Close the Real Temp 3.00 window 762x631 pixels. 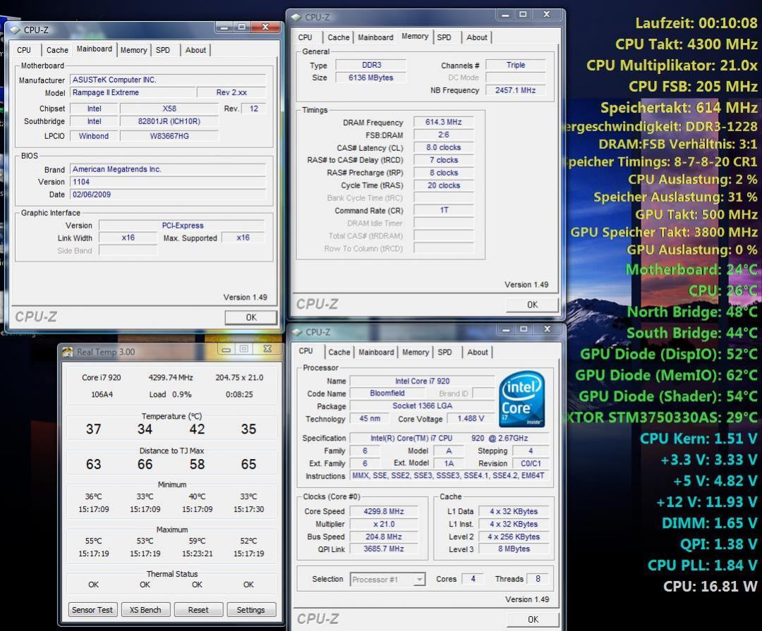point(267,349)
